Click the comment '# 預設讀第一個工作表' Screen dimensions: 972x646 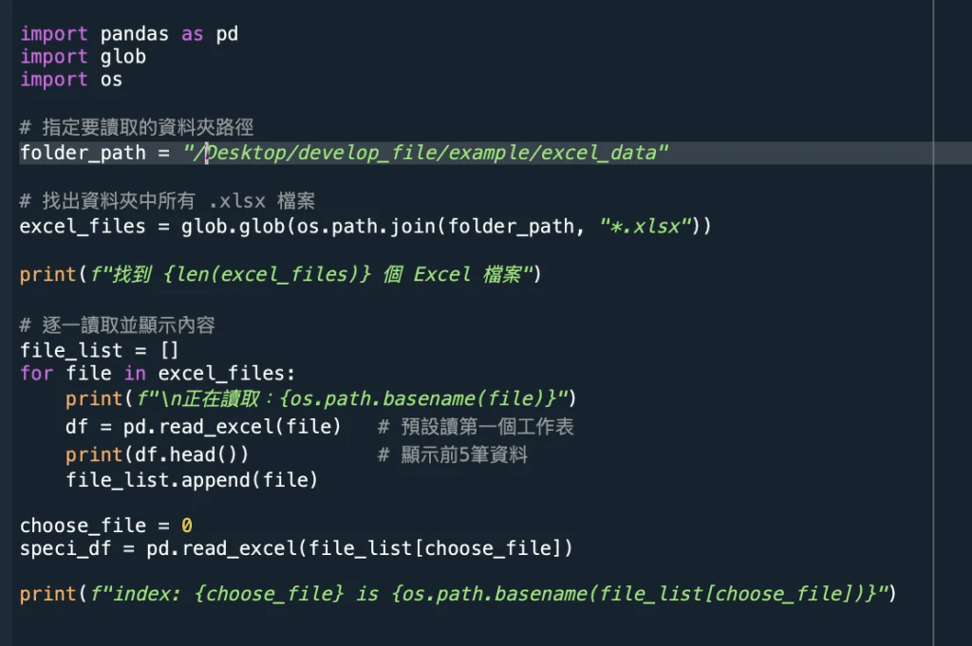click(476, 427)
